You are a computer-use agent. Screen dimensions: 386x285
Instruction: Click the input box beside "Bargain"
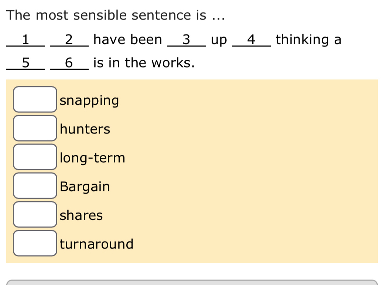34,186
